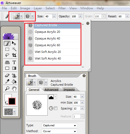Choose Opaque Acrylic 40 brush variant

(x=54, y=38)
